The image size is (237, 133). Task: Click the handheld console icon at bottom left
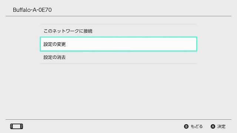17,126
